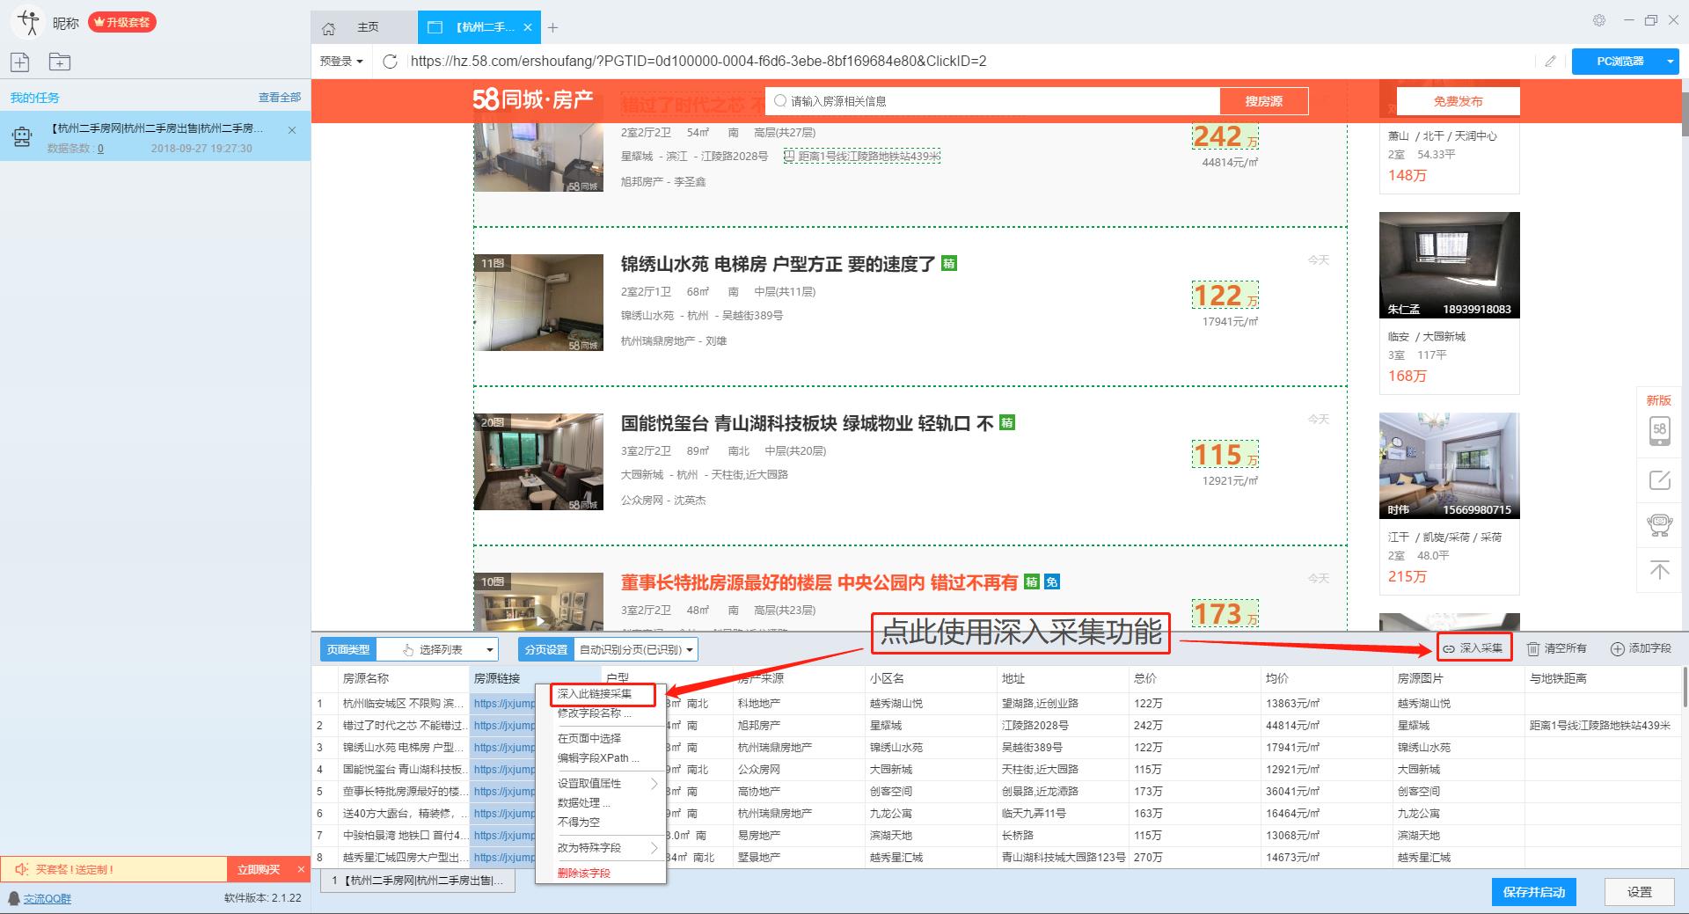Open the home icon tab
This screenshot has width=1689, height=914.
(329, 28)
